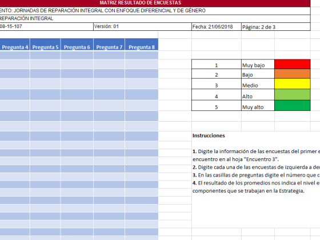Click the Medio label cell
This screenshot has width=320, height=240.
258,83
